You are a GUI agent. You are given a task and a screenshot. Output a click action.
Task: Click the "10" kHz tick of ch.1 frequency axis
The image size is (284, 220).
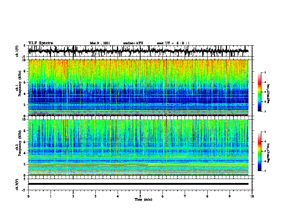point(25,60)
